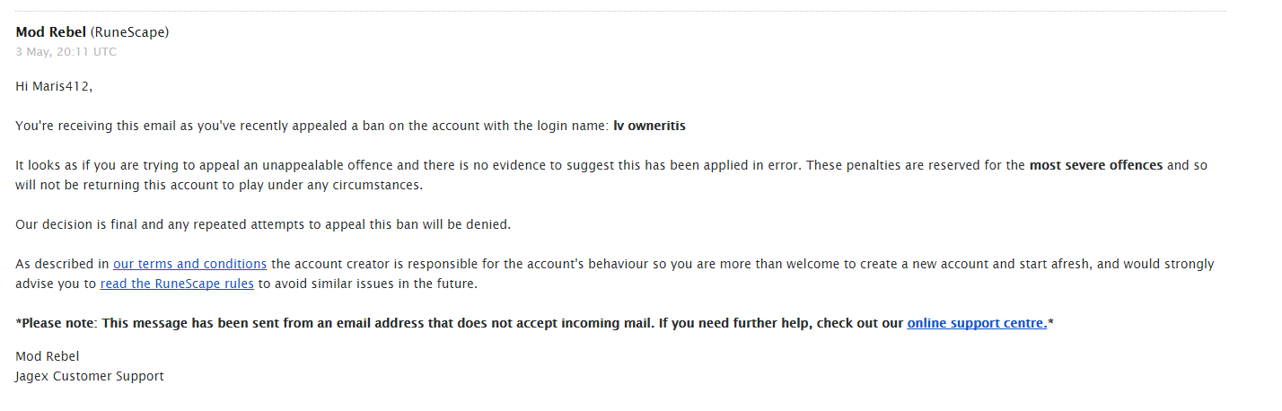The image size is (1282, 411).
Task: Click the 'As described in' text before link
Action: (62, 264)
